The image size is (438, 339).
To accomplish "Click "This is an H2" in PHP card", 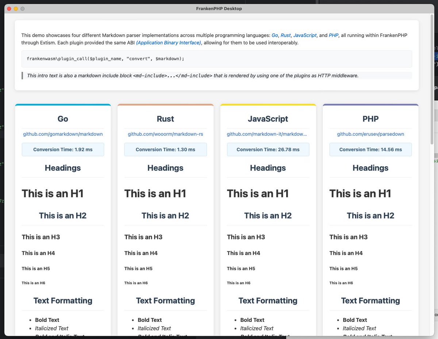I will 370,216.
